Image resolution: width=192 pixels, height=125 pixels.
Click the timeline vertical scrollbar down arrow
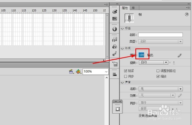click(x=107, y=57)
